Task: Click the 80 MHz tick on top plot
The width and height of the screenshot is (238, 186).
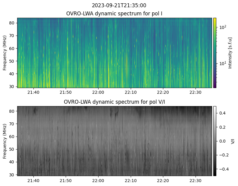Action: click(x=12, y=23)
